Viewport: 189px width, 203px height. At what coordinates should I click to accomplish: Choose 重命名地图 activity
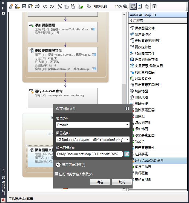[x=159, y=179]
